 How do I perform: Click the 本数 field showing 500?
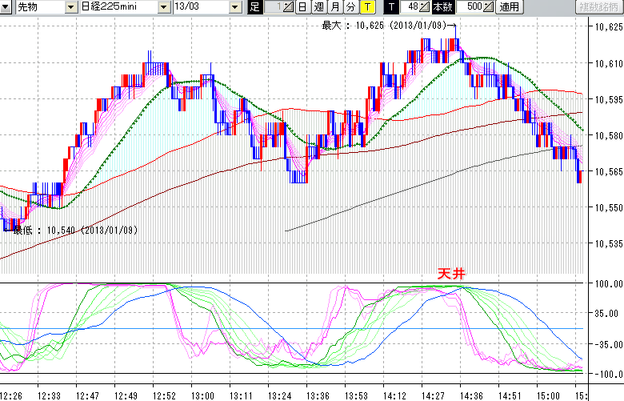point(470,7)
